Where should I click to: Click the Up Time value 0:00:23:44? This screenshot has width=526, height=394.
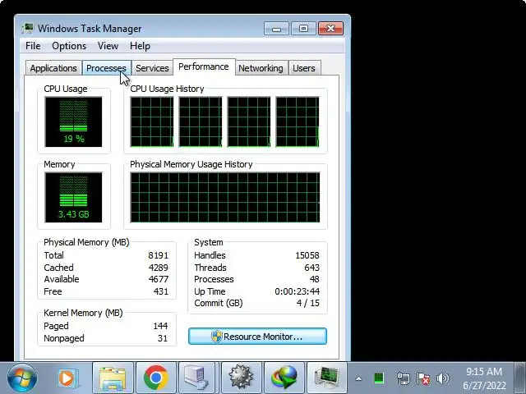point(298,291)
